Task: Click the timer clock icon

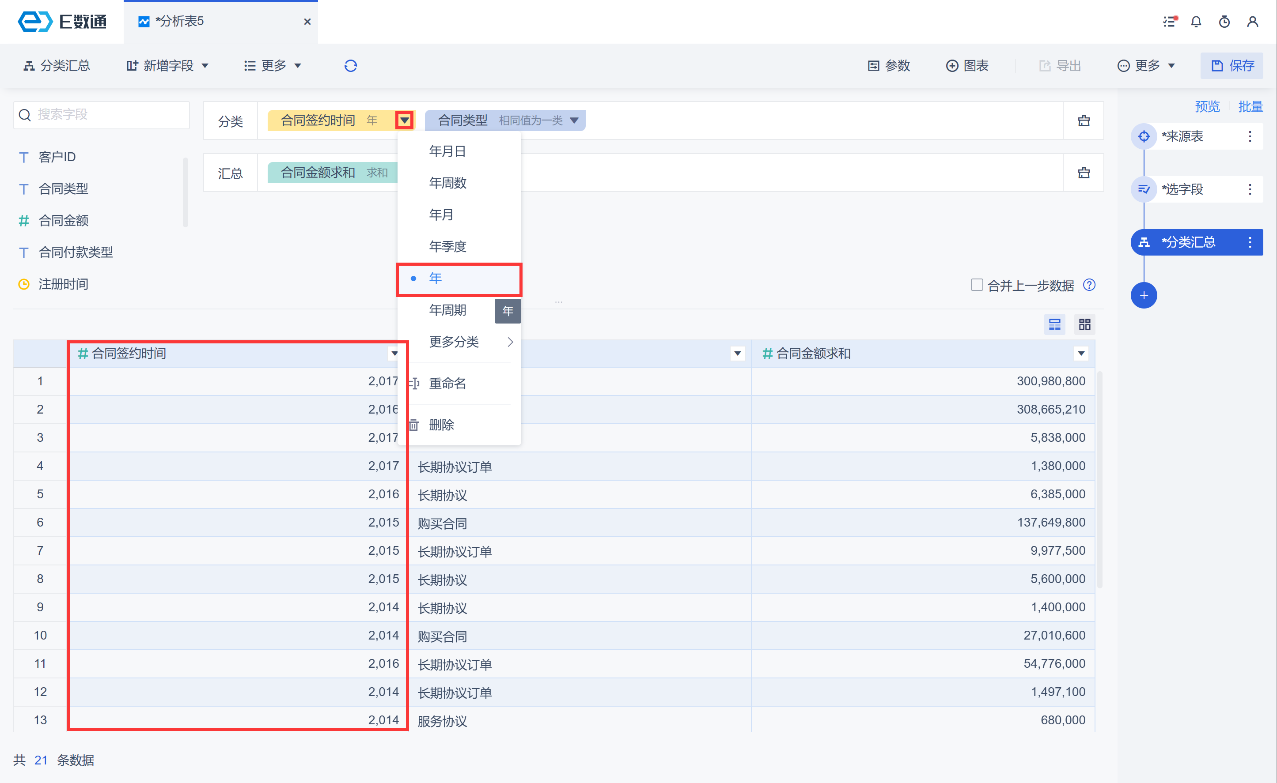Action: (1224, 22)
